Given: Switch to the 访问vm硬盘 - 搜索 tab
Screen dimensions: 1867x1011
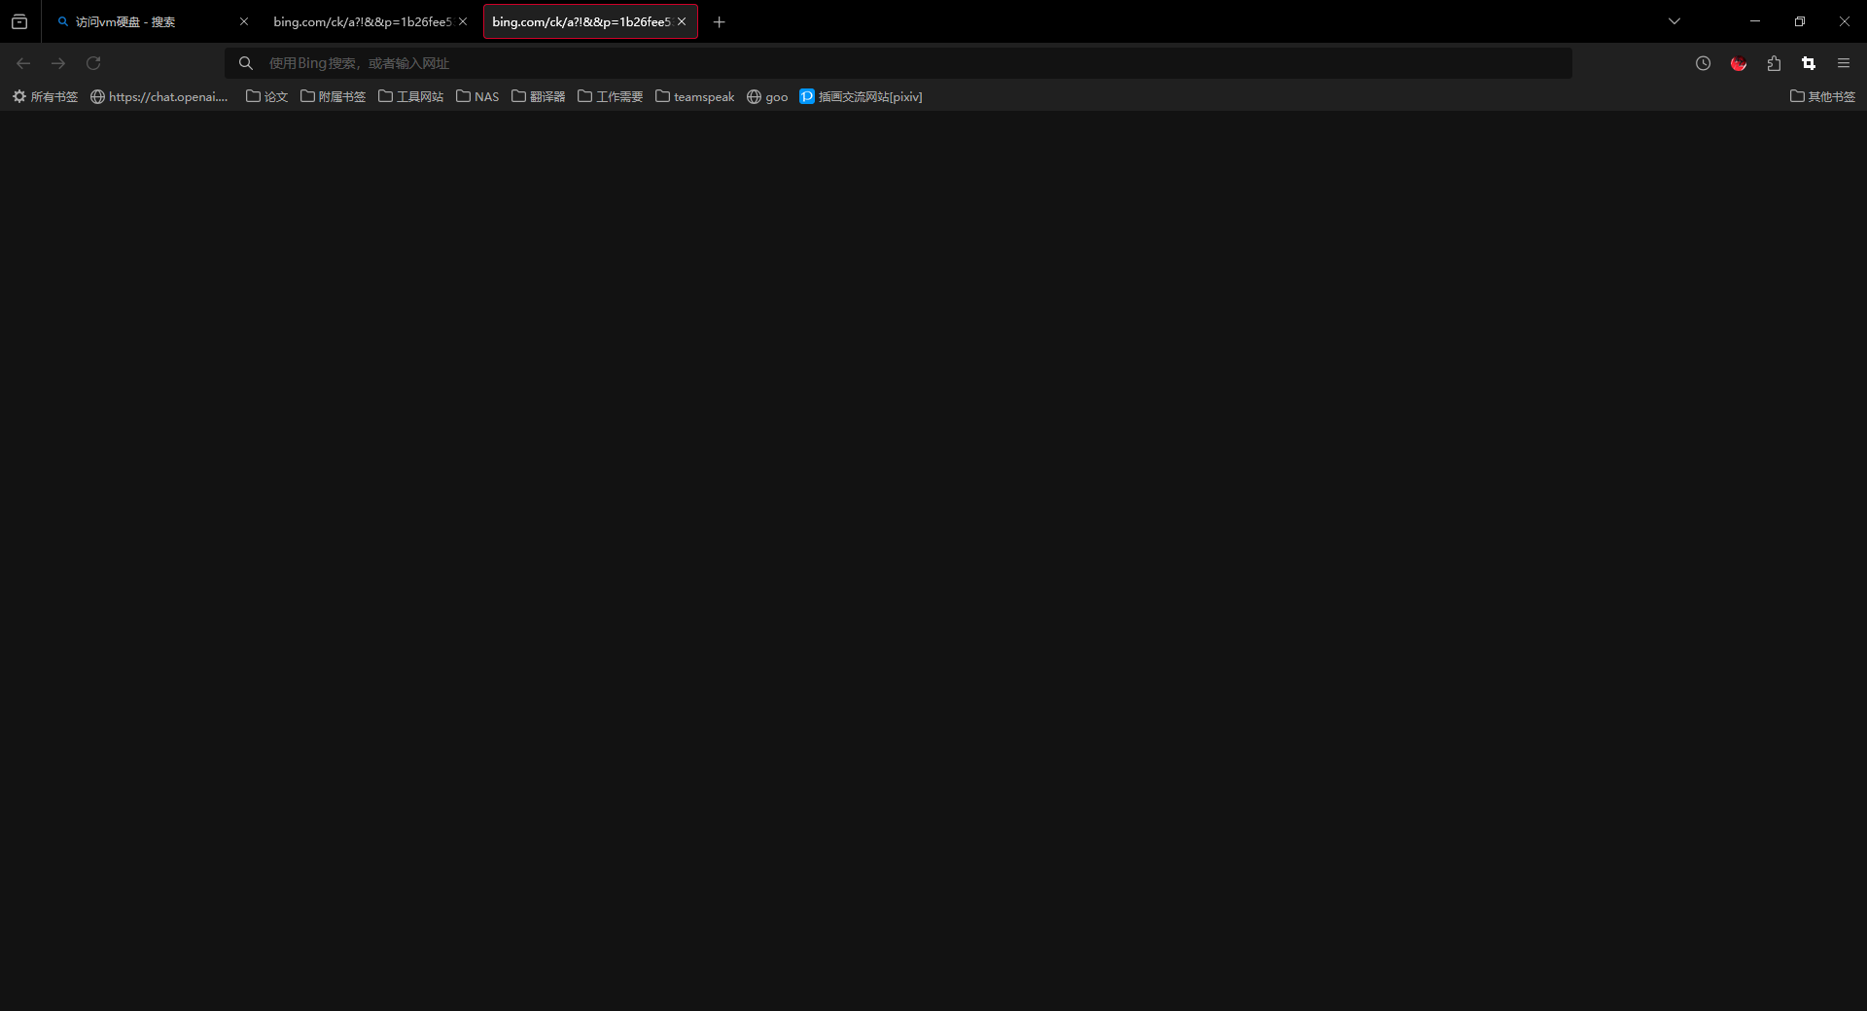Looking at the screenshot, I should coord(151,21).
